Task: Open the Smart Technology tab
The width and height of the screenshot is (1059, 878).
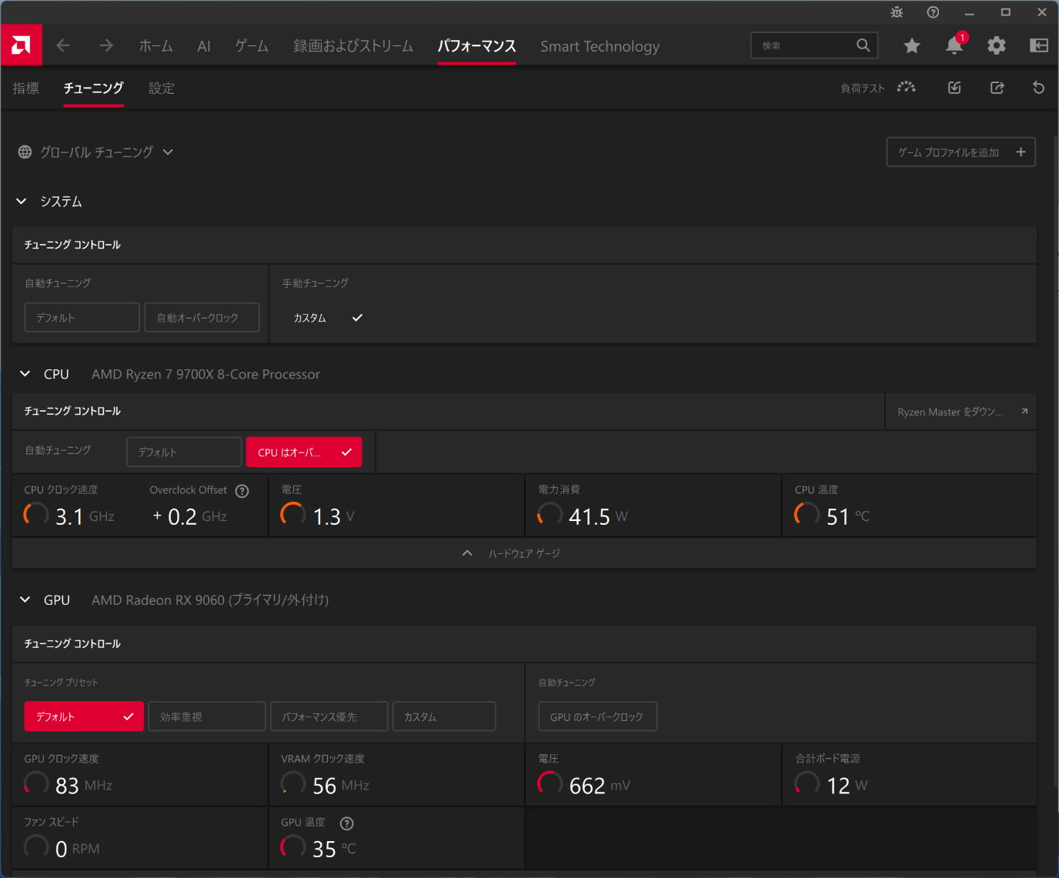Action: click(600, 46)
